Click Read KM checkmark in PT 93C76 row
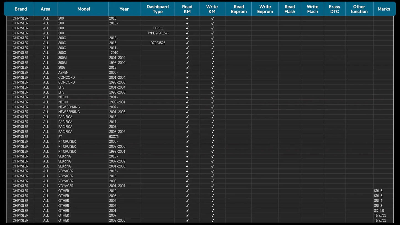The height and width of the screenshot is (225, 400). point(187,137)
